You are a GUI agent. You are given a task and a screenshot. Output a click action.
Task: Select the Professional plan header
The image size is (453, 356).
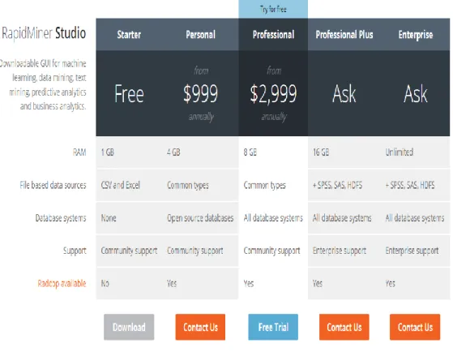point(273,35)
